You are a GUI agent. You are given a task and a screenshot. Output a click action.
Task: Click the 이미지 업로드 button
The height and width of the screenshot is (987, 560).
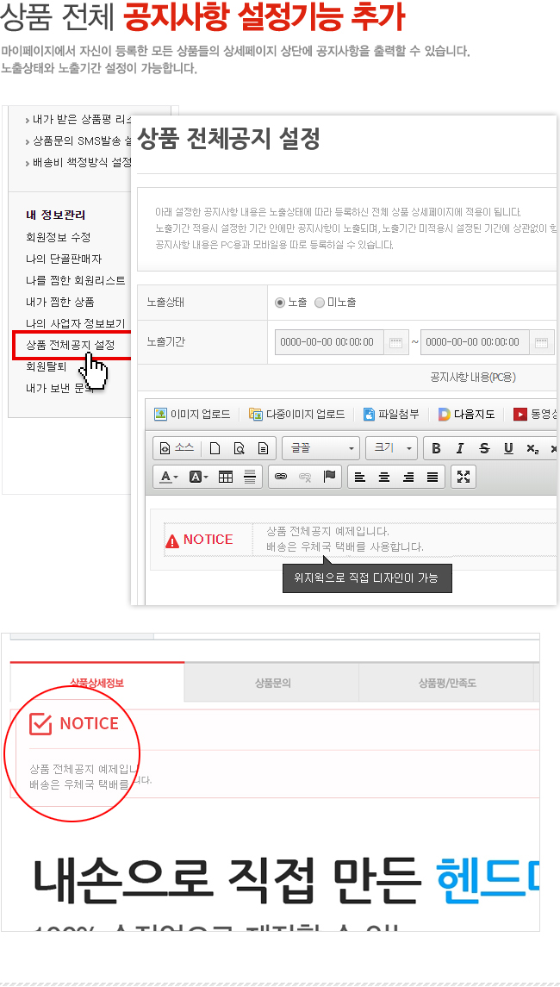(x=192, y=414)
